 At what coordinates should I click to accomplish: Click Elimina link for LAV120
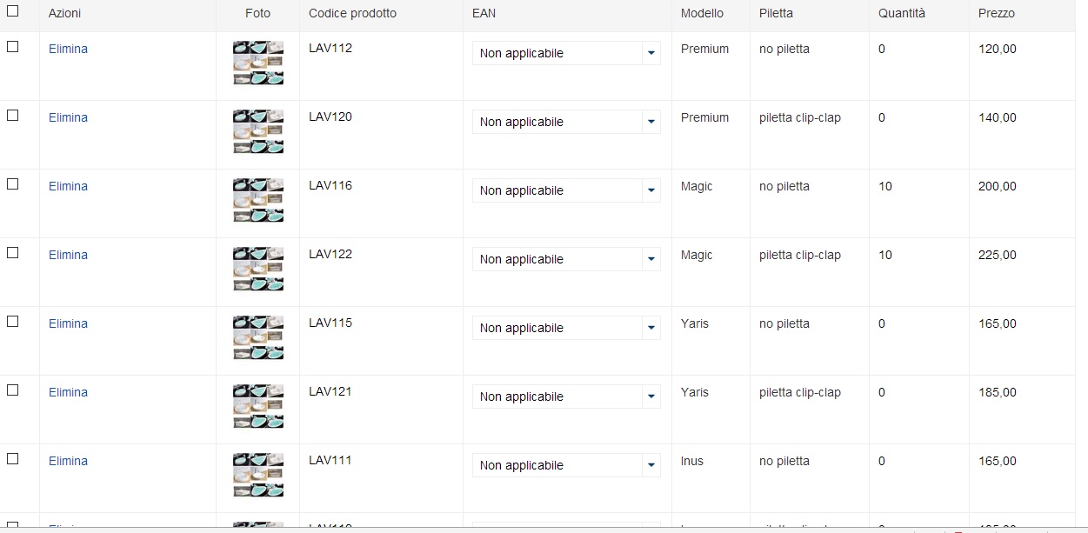(x=68, y=117)
